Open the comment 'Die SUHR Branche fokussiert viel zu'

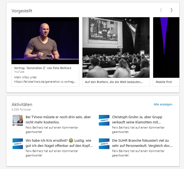[x=142, y=143]
